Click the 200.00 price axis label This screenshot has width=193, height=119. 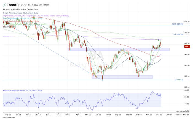point(186,33)
